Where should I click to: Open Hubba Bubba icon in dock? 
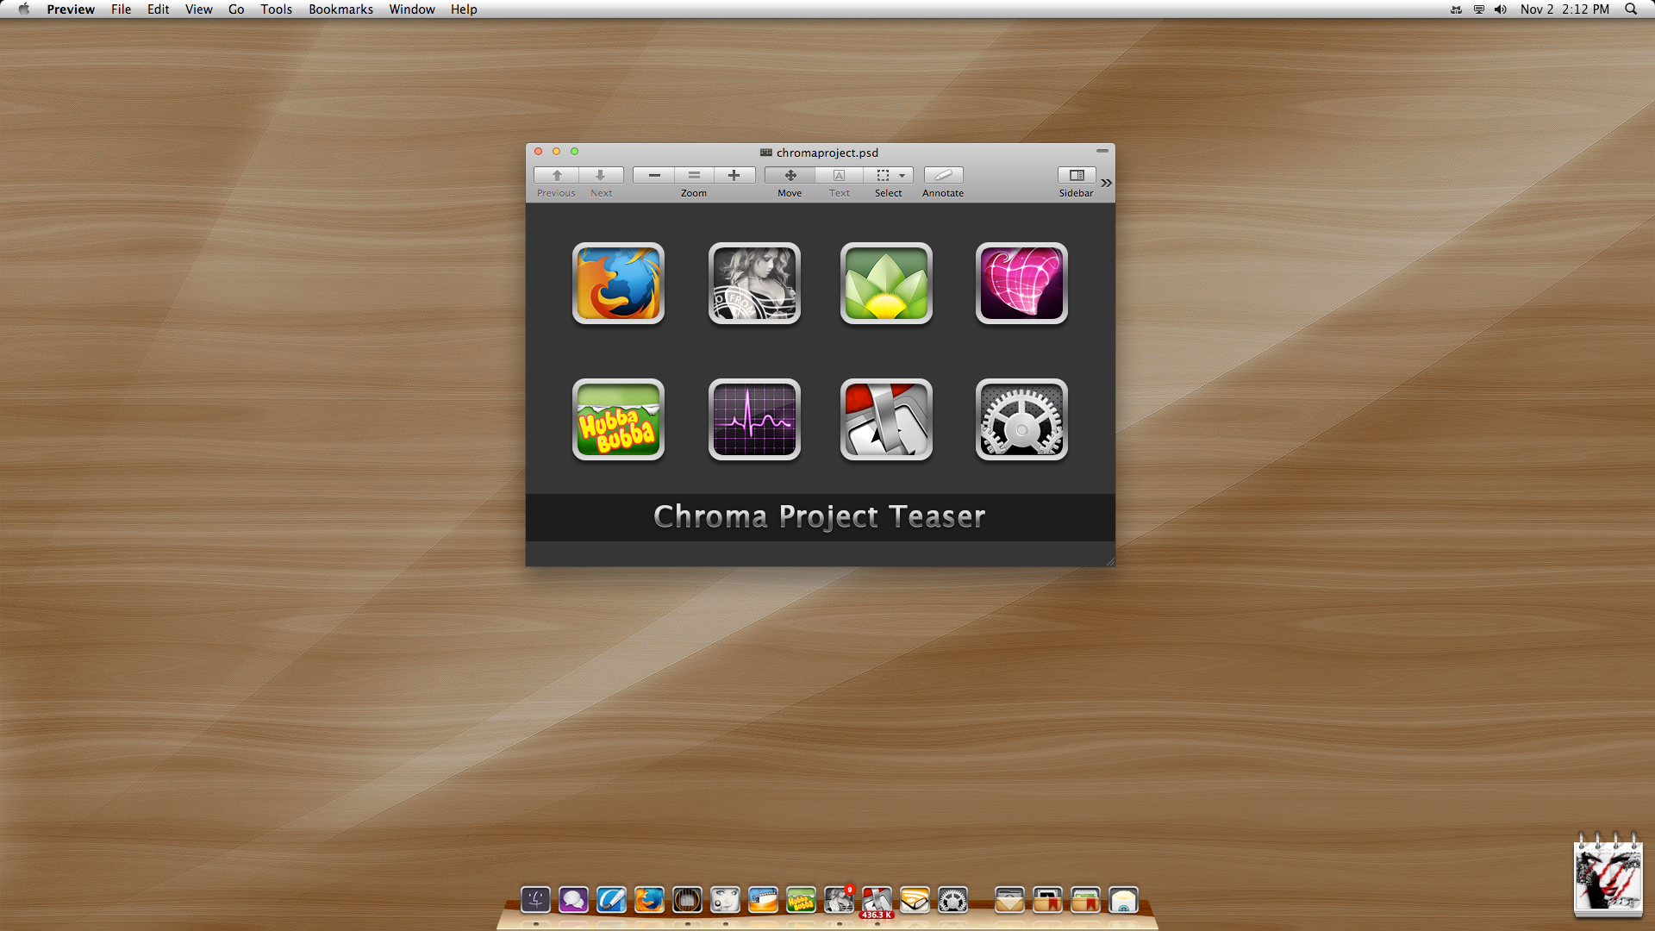[x=801, y=900]
